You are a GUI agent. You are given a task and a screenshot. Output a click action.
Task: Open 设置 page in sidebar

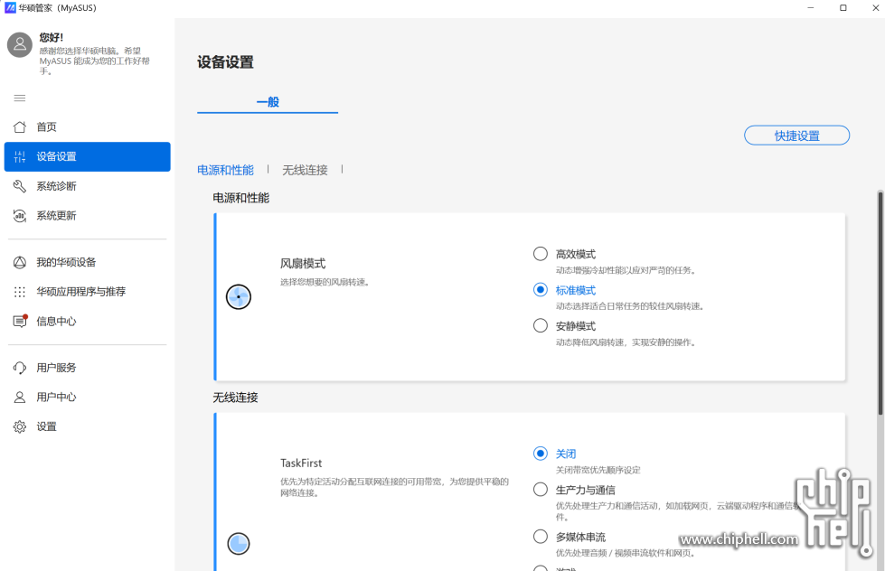pos(87,426)
